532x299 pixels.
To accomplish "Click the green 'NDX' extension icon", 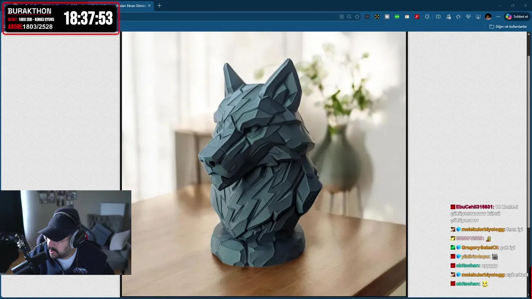I will click(397, 17).
